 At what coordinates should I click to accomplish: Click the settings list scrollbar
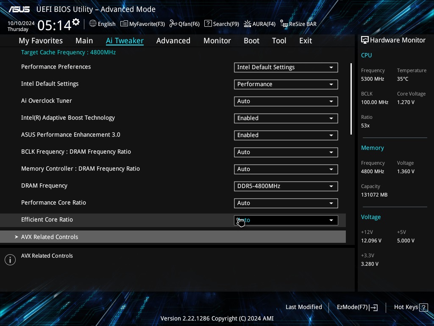[351, 99]
